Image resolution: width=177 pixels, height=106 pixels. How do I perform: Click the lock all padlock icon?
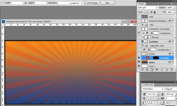tap(155, 12)
